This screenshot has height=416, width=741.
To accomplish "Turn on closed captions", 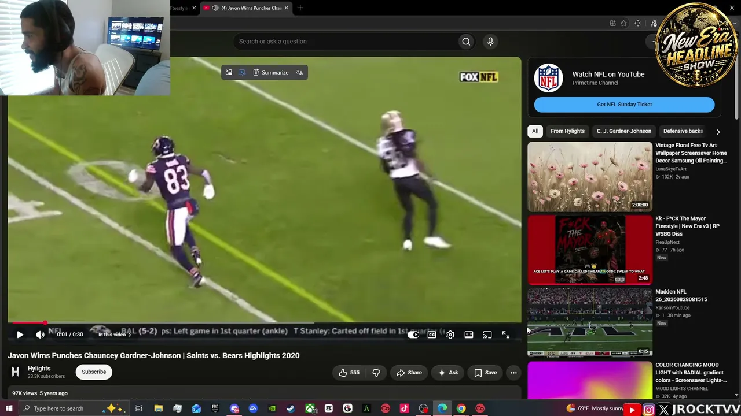I will click(432, 335).
